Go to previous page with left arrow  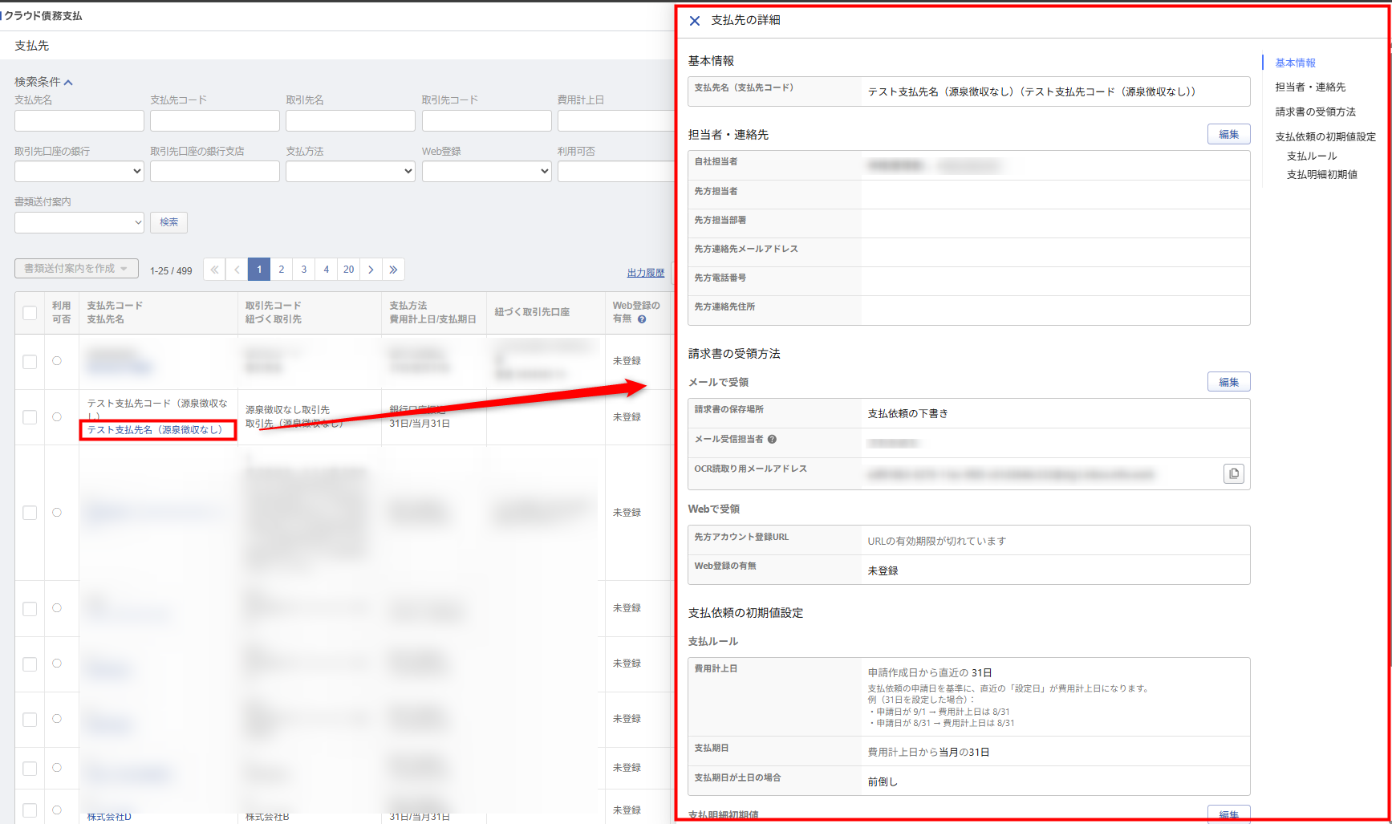pos(237,270)
